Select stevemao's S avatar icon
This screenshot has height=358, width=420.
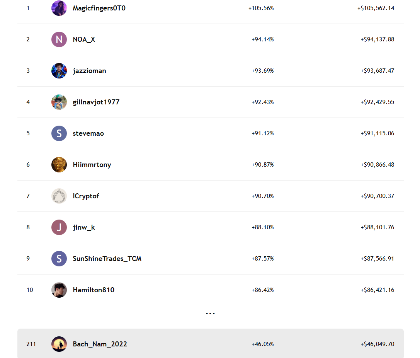pyautogui.click(x=59, y=133)
